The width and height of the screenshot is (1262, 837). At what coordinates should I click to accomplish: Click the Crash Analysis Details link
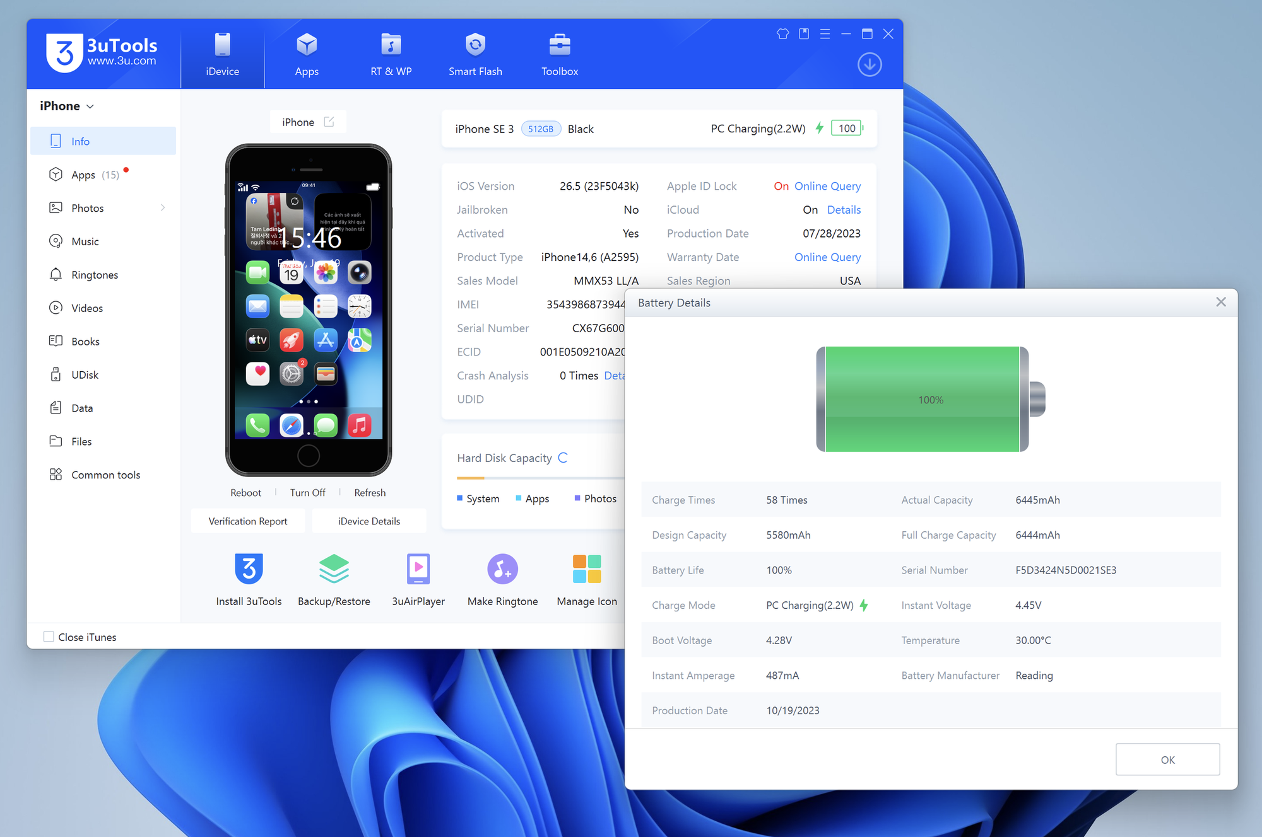click(614, 376)
